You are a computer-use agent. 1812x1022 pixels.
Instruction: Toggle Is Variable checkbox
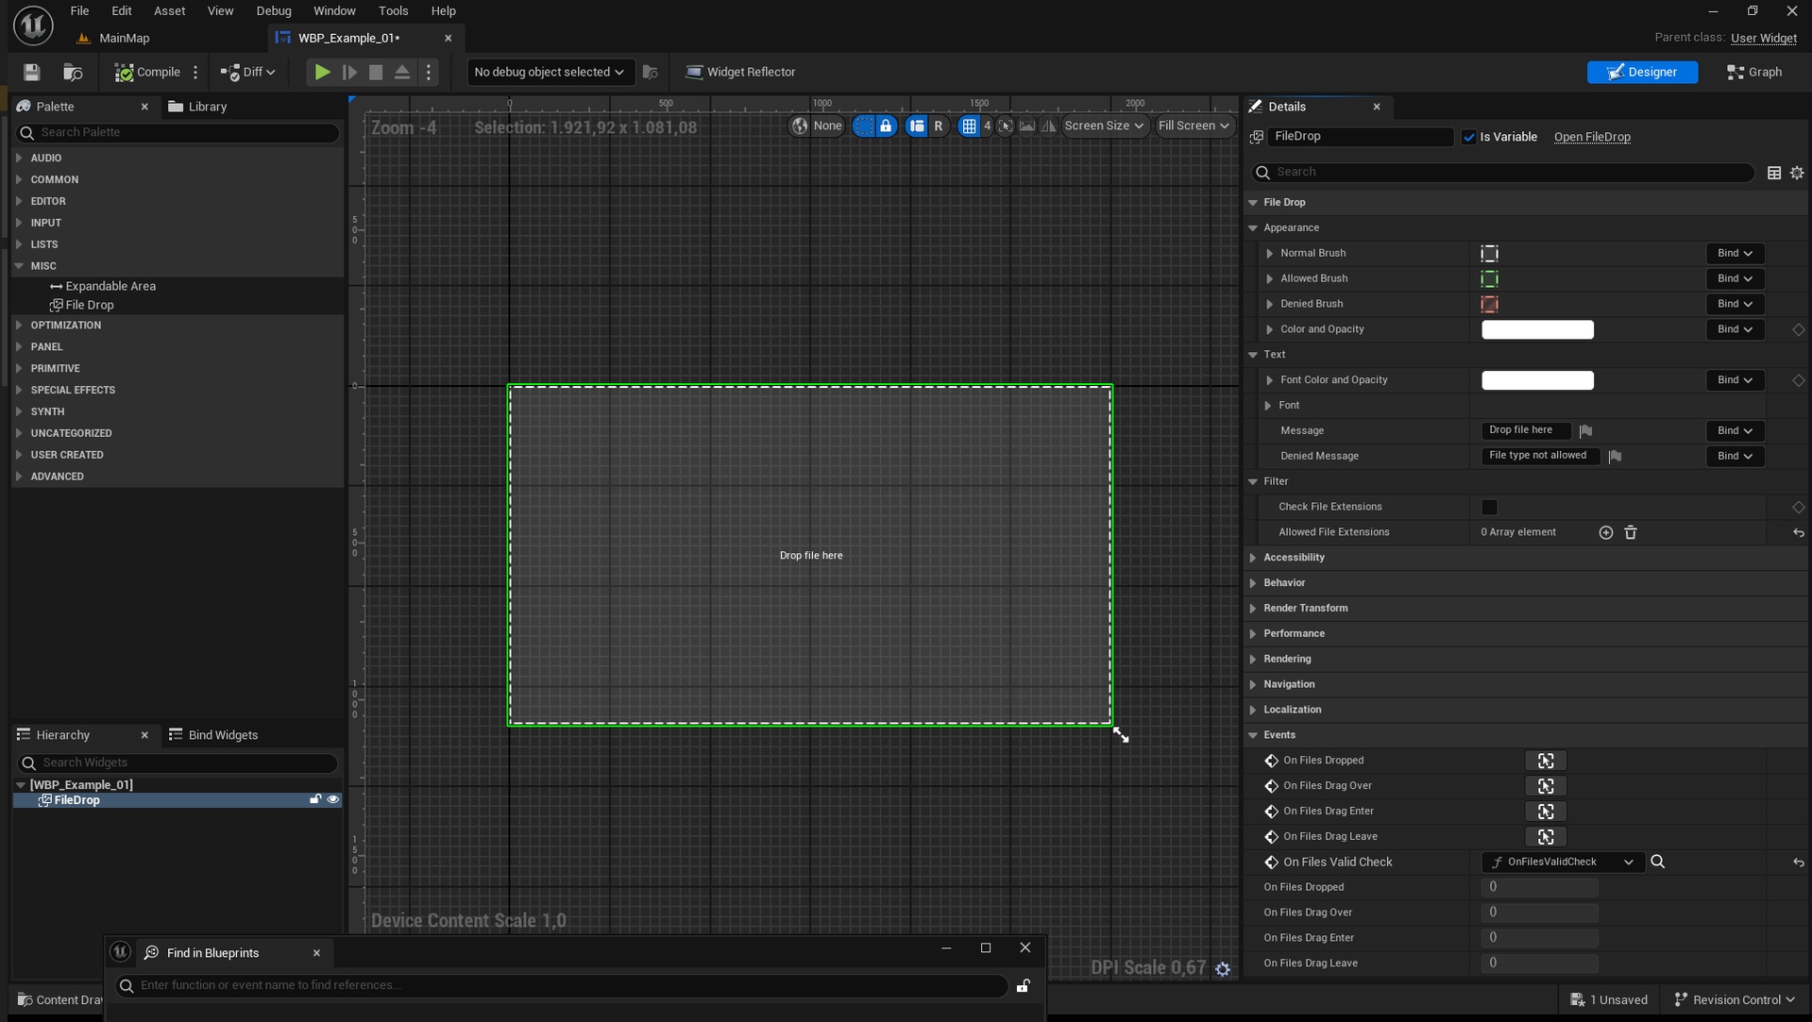(1469, 137)
